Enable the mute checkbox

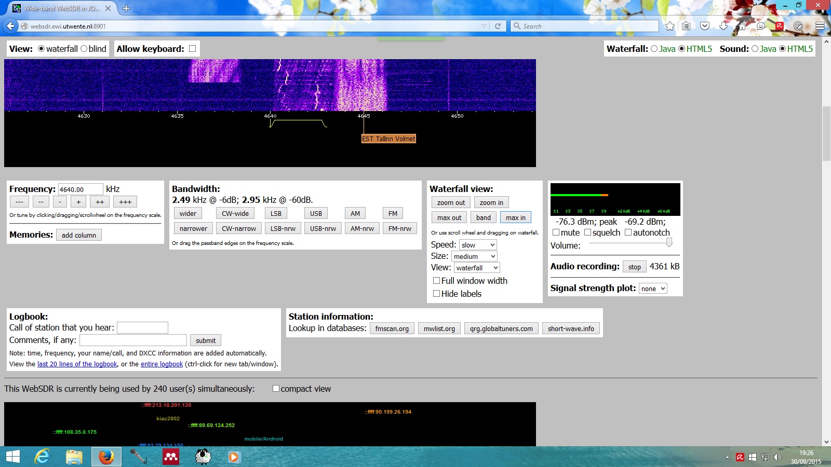click(x=556, y=232)
